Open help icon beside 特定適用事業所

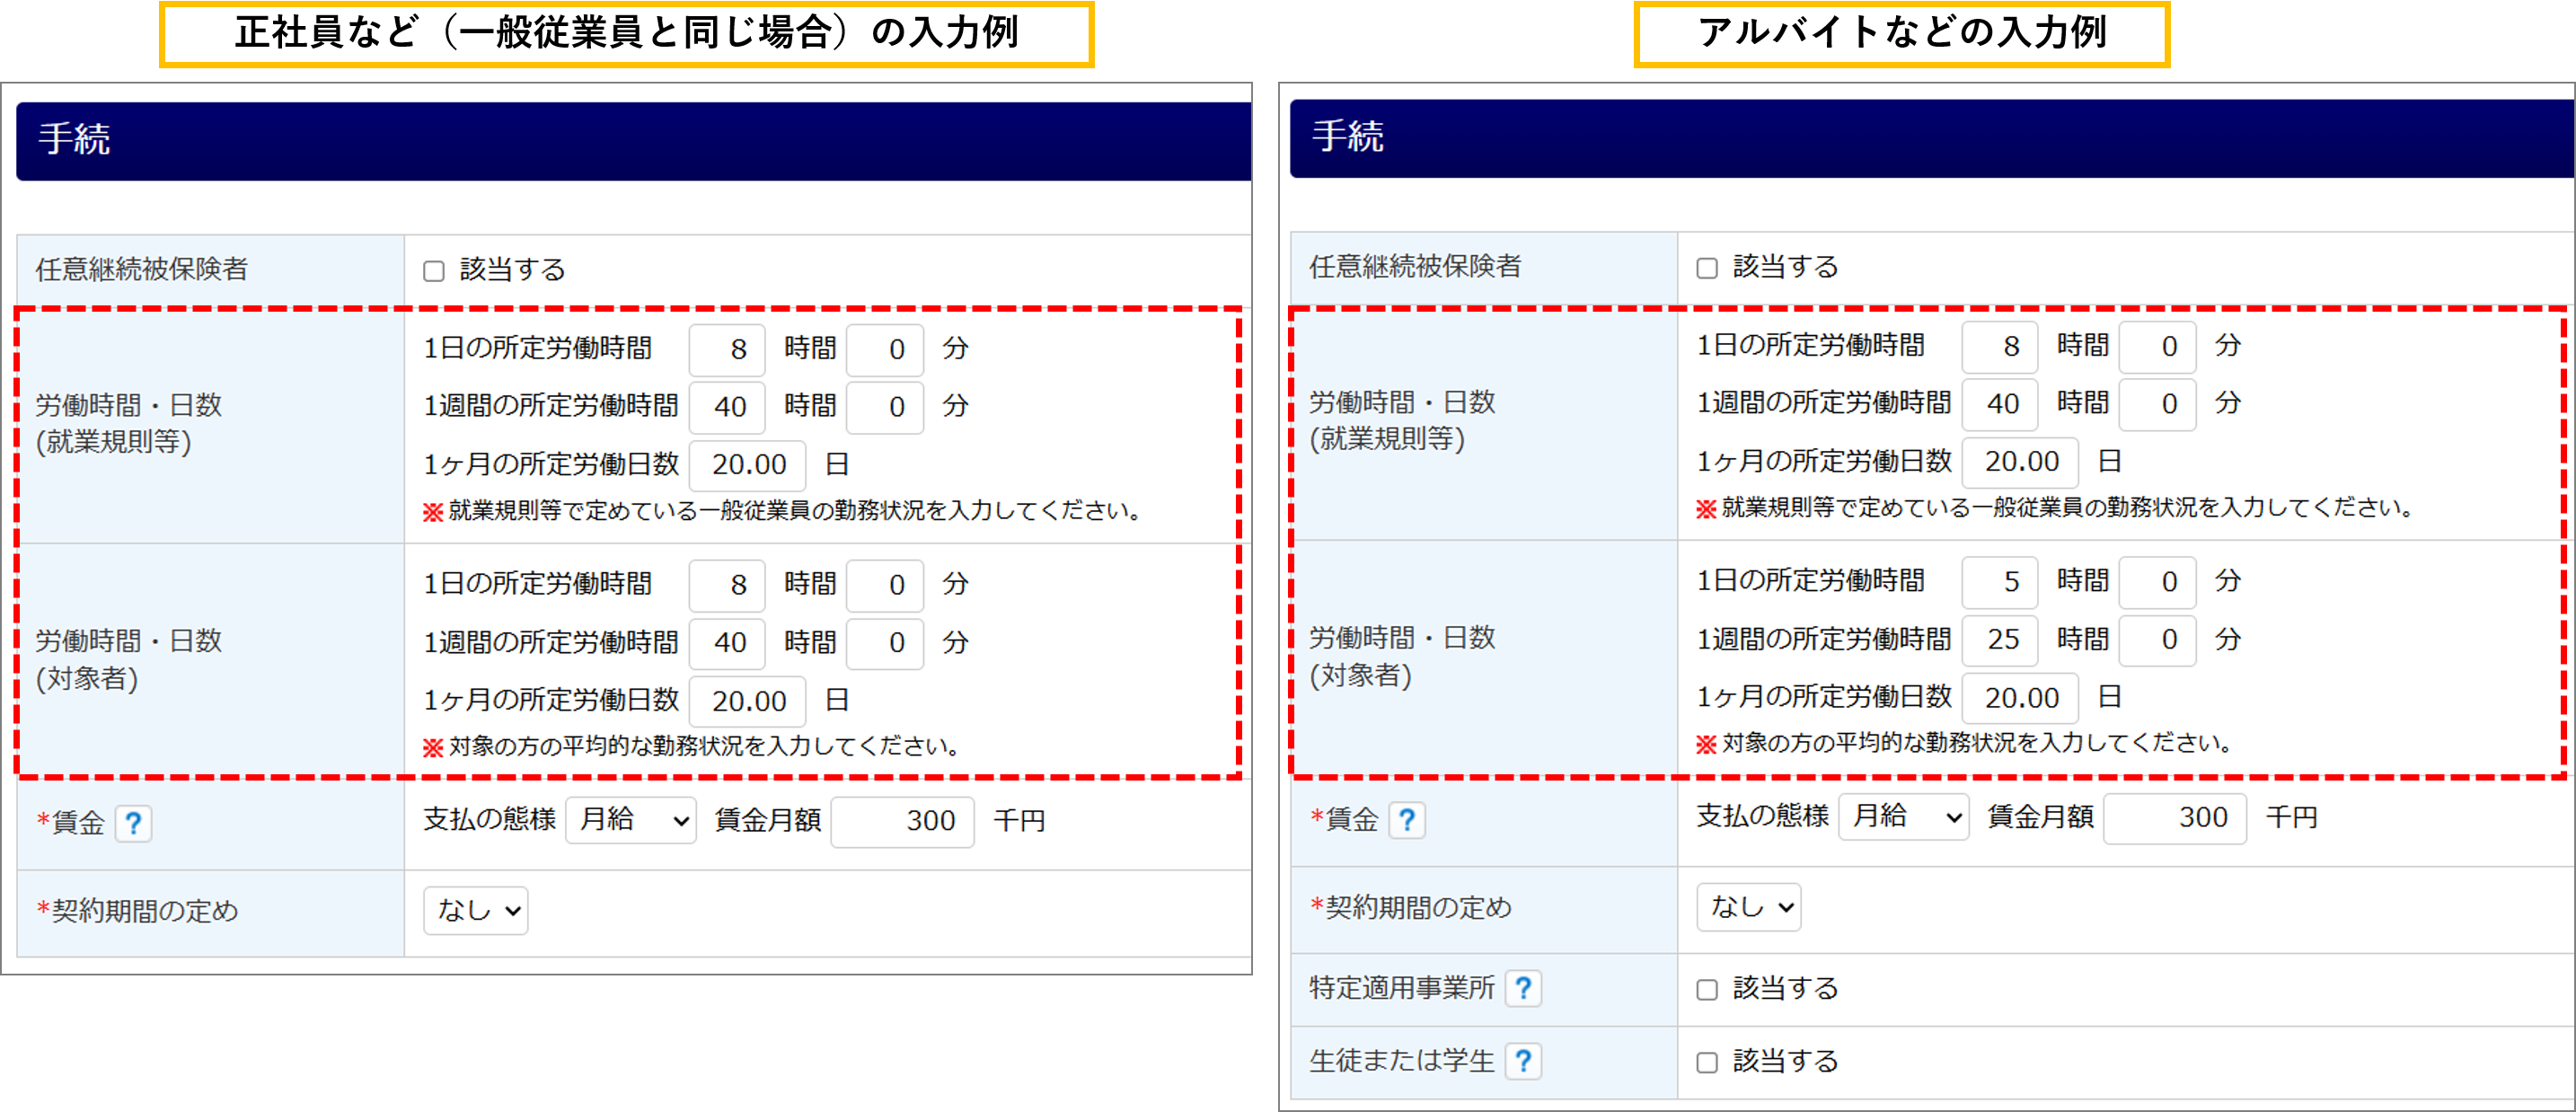pos(1522,988)
